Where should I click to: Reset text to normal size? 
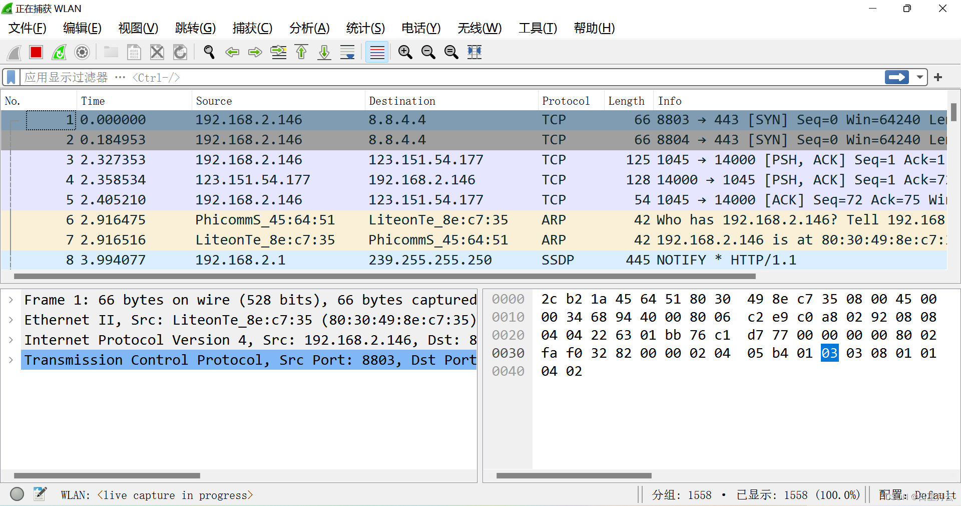click(x=451, y=52)
